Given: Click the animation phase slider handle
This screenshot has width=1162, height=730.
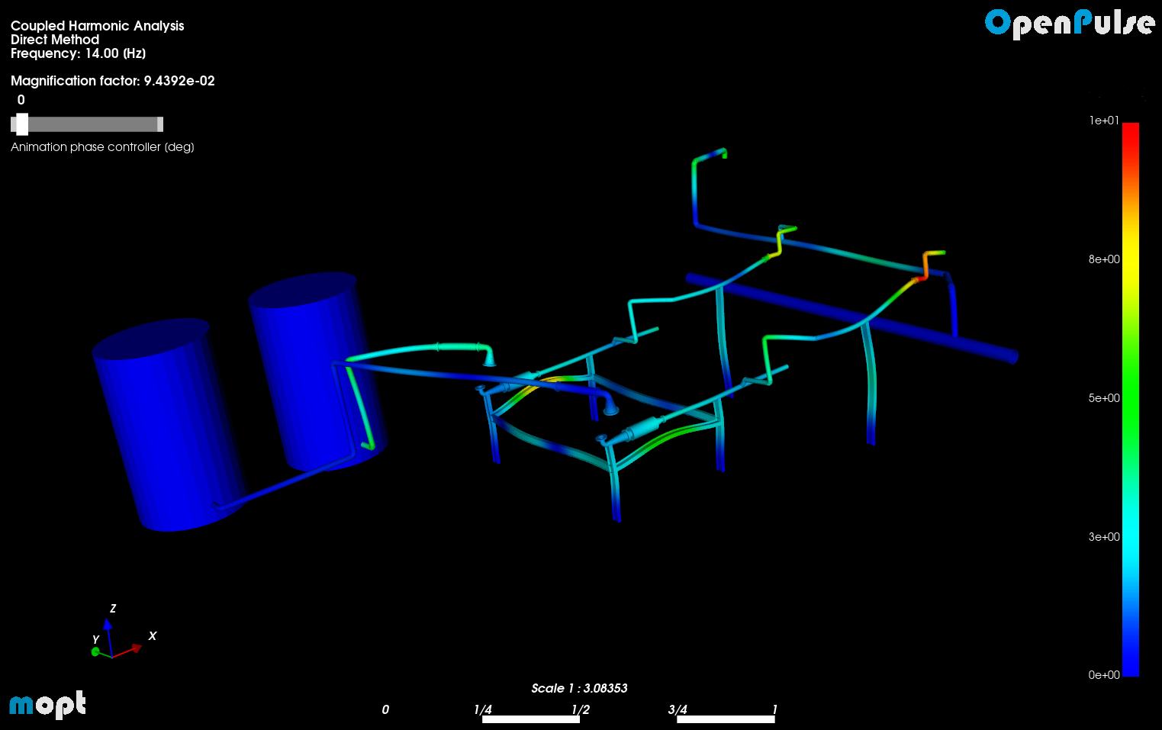Looking at the screenshot, I should pos(22,124).
